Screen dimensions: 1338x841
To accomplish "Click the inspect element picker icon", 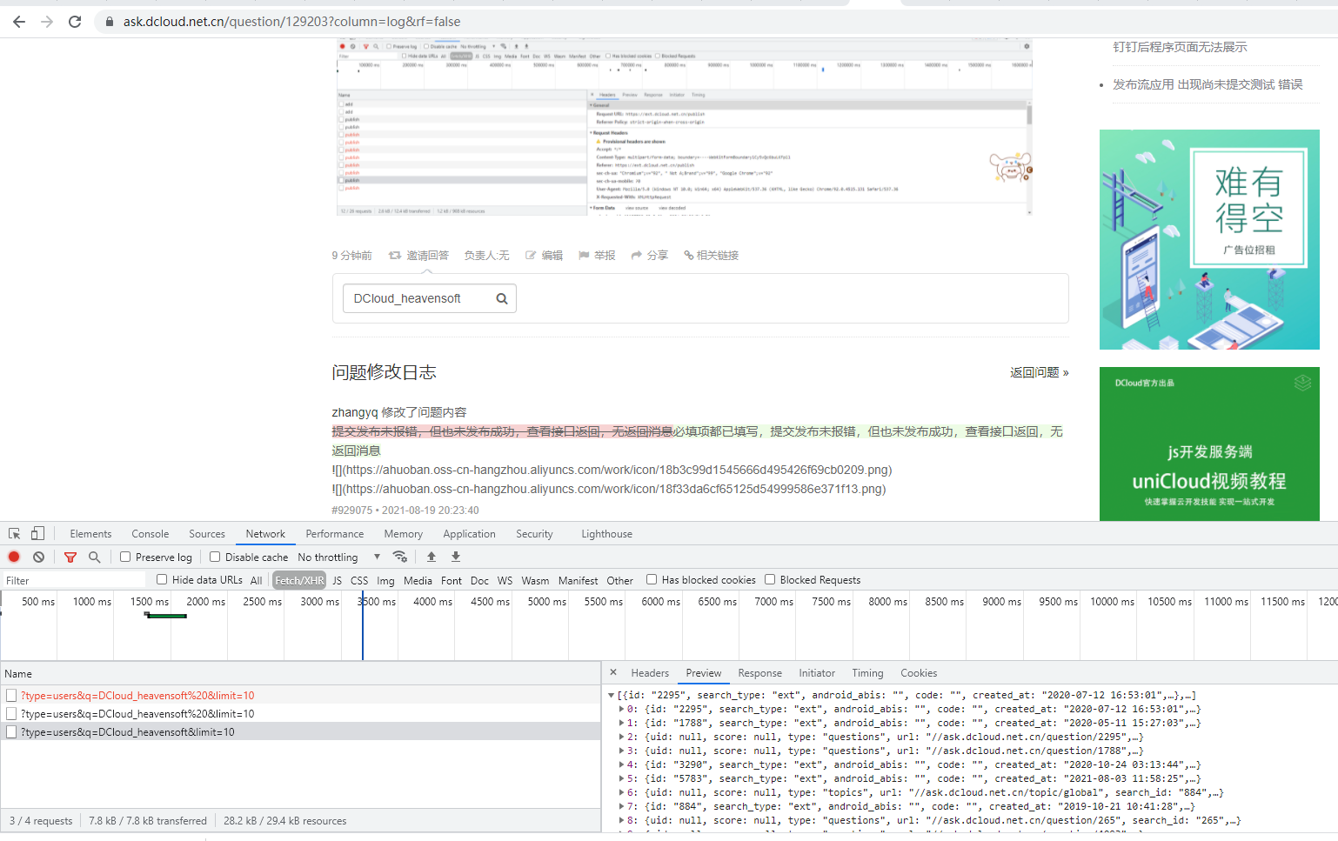I will [15, 534].
